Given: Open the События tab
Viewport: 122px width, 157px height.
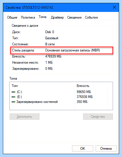Looking at the screenshot, I should (x=91, y=17).
